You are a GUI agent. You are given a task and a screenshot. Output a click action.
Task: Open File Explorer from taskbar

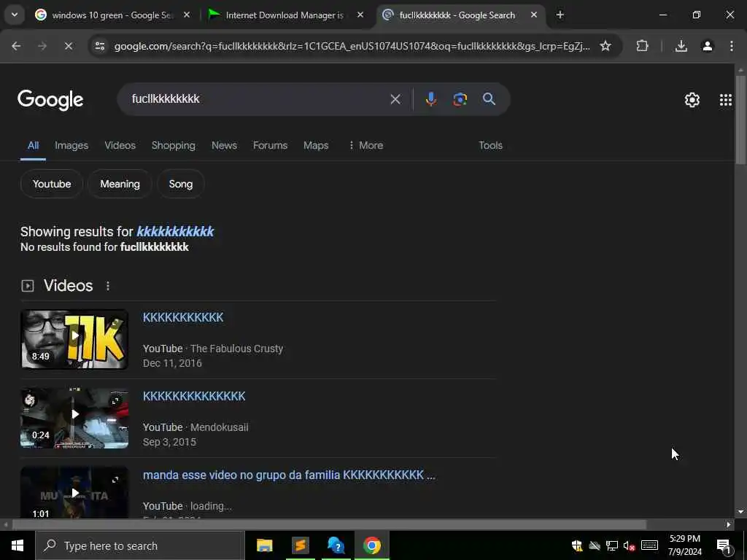(x=264, y=545)
